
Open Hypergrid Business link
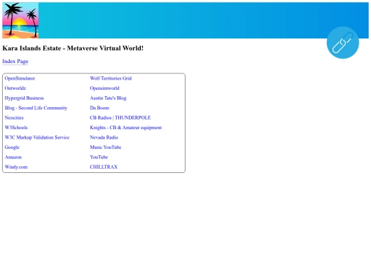[24, 98]
